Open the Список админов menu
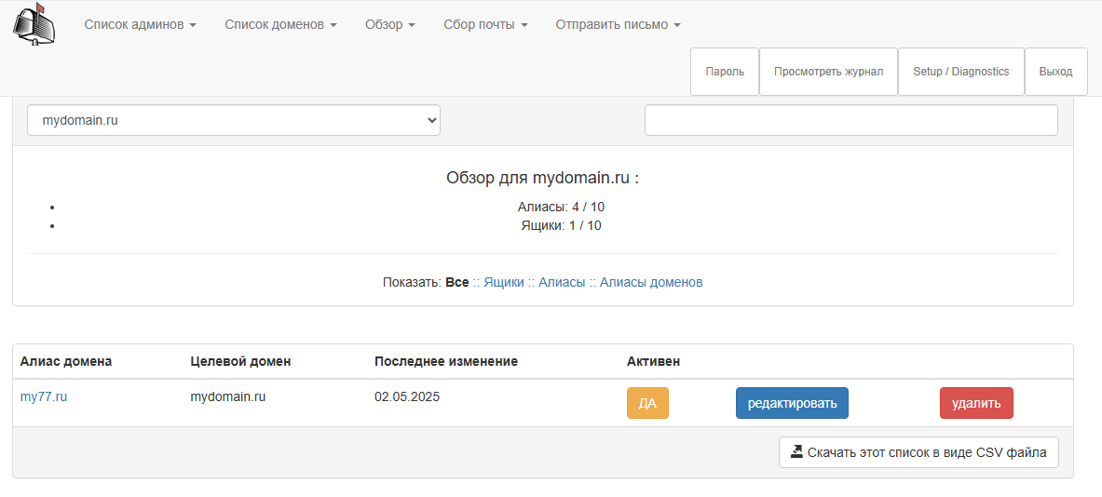Screen dimensions: 1102x497 [140, 24]
